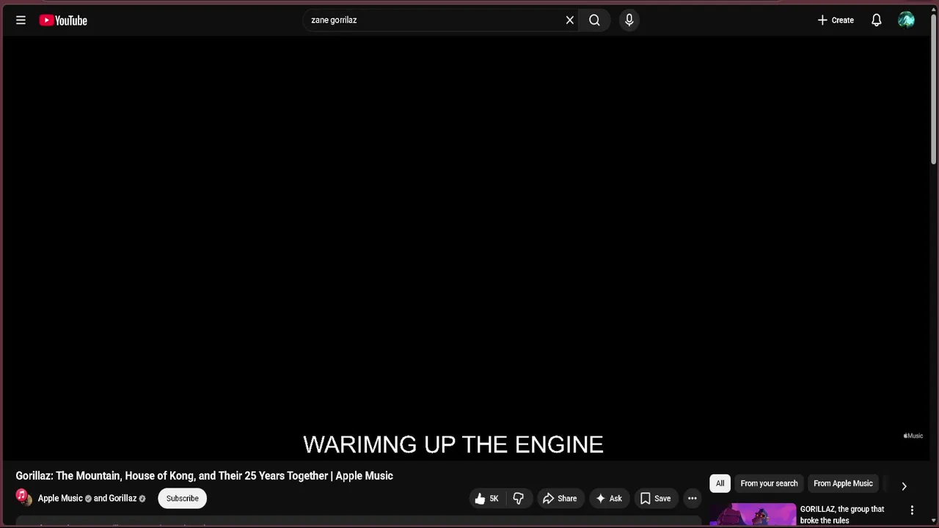
Task: Save video to a playlist
Action: tap(655, 499)
